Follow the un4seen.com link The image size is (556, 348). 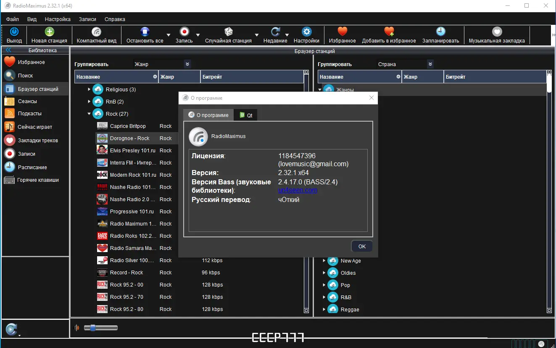tap(297, 190)
